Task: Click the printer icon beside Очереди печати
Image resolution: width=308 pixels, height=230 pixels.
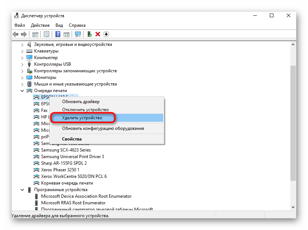Action: (x=29, y=91)
